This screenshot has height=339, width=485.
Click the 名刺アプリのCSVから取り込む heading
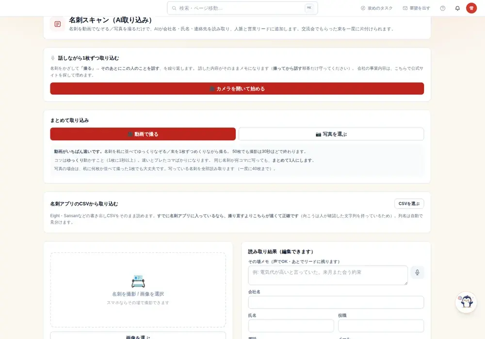[84, 204]
